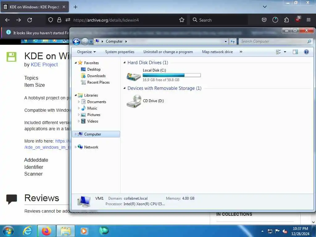The width and height of the screenshot is (316, 237).
Task: Open Firefox application hamburger menu
Action: (308, 20)
